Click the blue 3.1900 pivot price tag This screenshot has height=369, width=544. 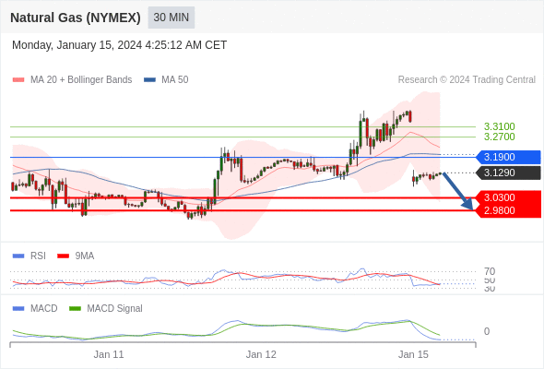point(508,157)
